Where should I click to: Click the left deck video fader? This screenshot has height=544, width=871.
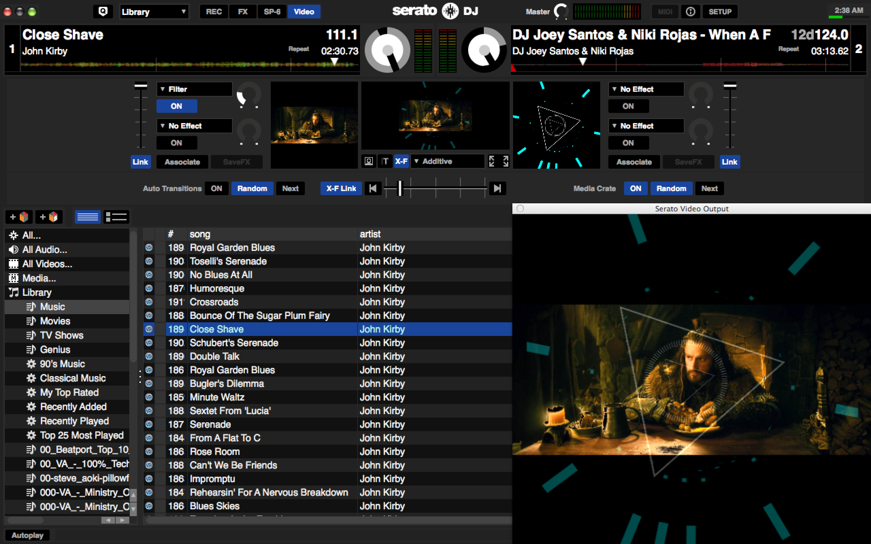141,86
